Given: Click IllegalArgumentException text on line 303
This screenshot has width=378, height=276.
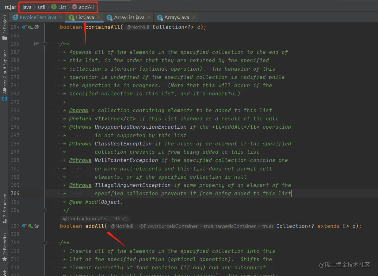Looking at the screenshot, I should coord(132,185).
